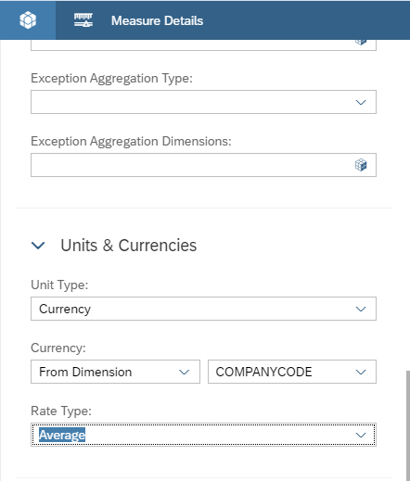
Task: Click the cube model icon in header
Action: (28, 20)
